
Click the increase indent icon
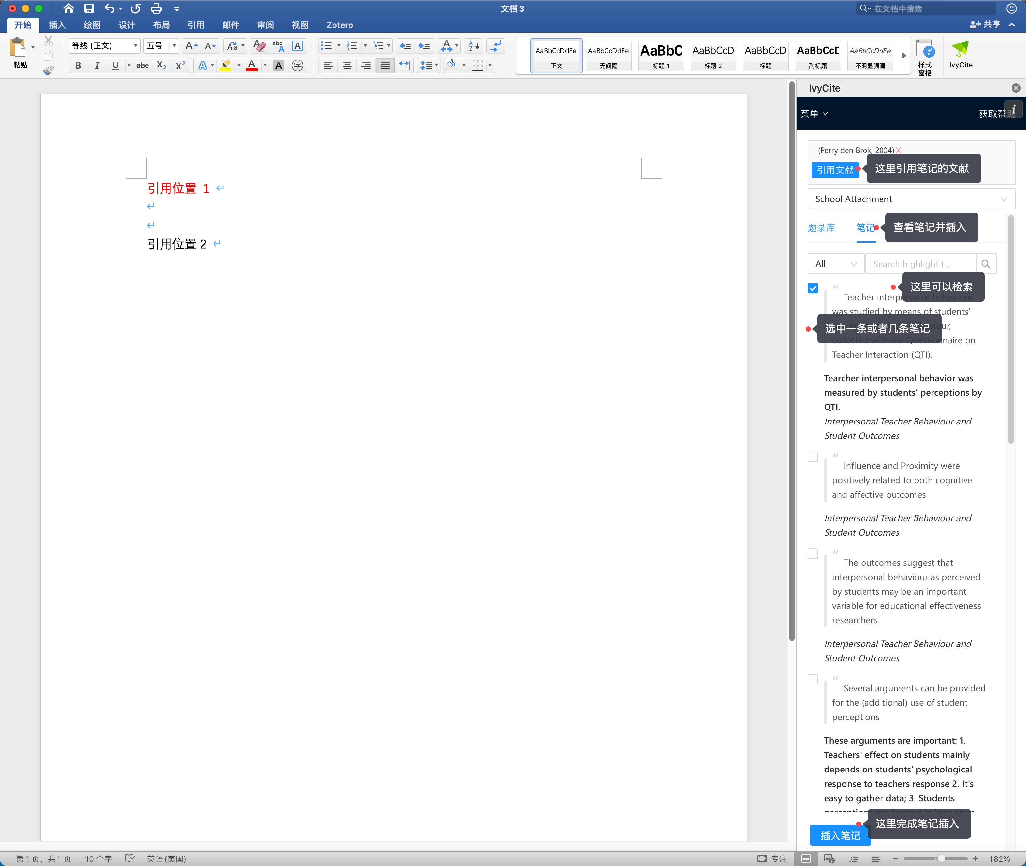click(x=424, y=46)
